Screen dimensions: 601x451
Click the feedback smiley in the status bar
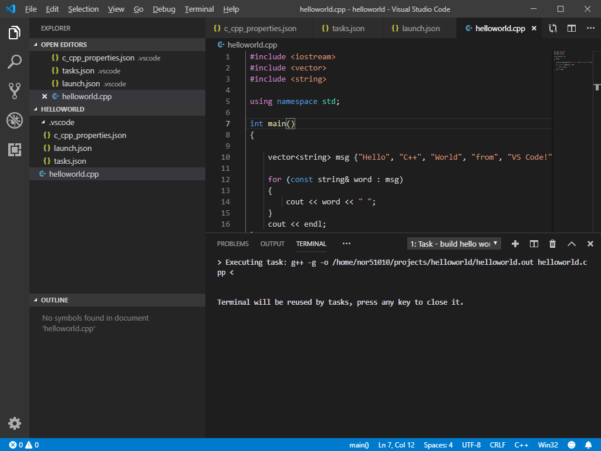[572, 445]
